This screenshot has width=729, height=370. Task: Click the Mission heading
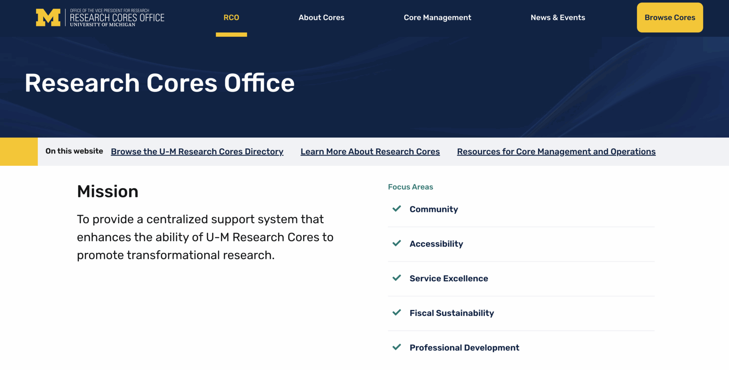tap(108, 191)
